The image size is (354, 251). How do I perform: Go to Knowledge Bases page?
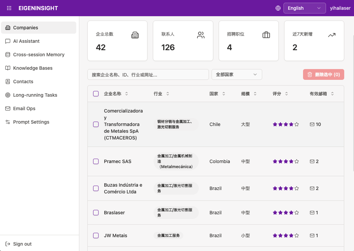(38, 68)
